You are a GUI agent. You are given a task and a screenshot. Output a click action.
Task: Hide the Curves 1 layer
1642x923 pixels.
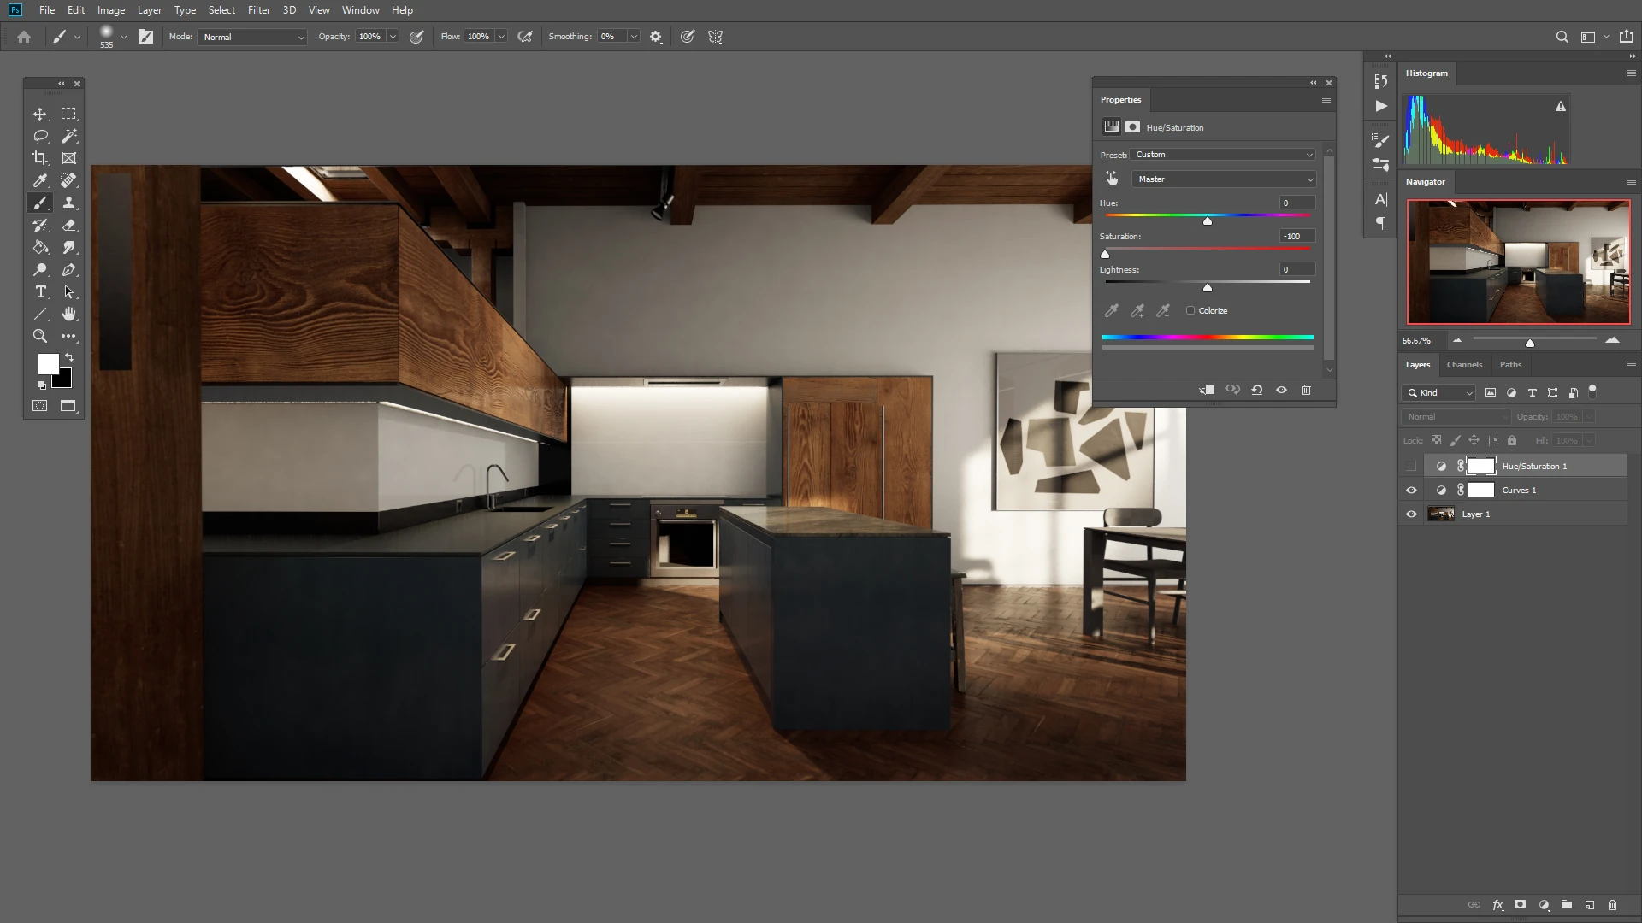tap(1411, 490)
